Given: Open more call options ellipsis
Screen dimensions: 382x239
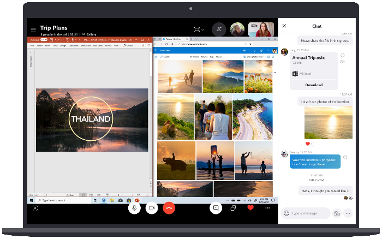Looking at the screenshot, I should coord(268,208).
